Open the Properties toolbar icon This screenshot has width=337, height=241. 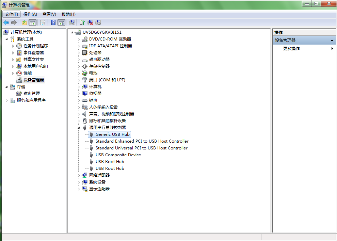coord(43,23)
